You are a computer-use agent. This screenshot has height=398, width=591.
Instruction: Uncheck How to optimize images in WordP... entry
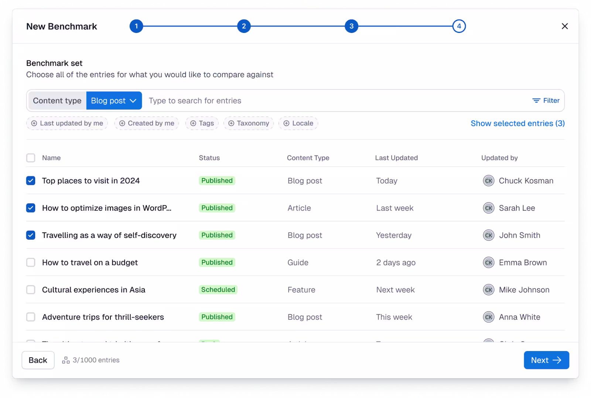coord(31,208)
